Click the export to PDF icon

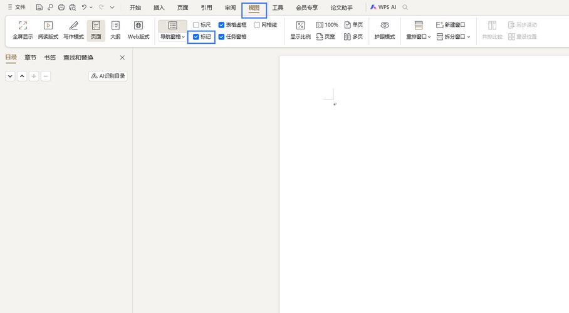[x=50, y=8]
